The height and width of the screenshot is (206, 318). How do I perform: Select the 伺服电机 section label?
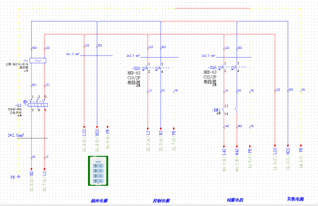[x=235, y=200]
